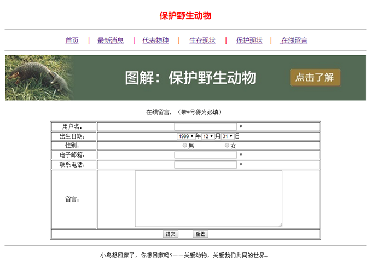383x270 pixels.
Task: Expand the birth year dropdown showing 1999
Action: [185, 136]
